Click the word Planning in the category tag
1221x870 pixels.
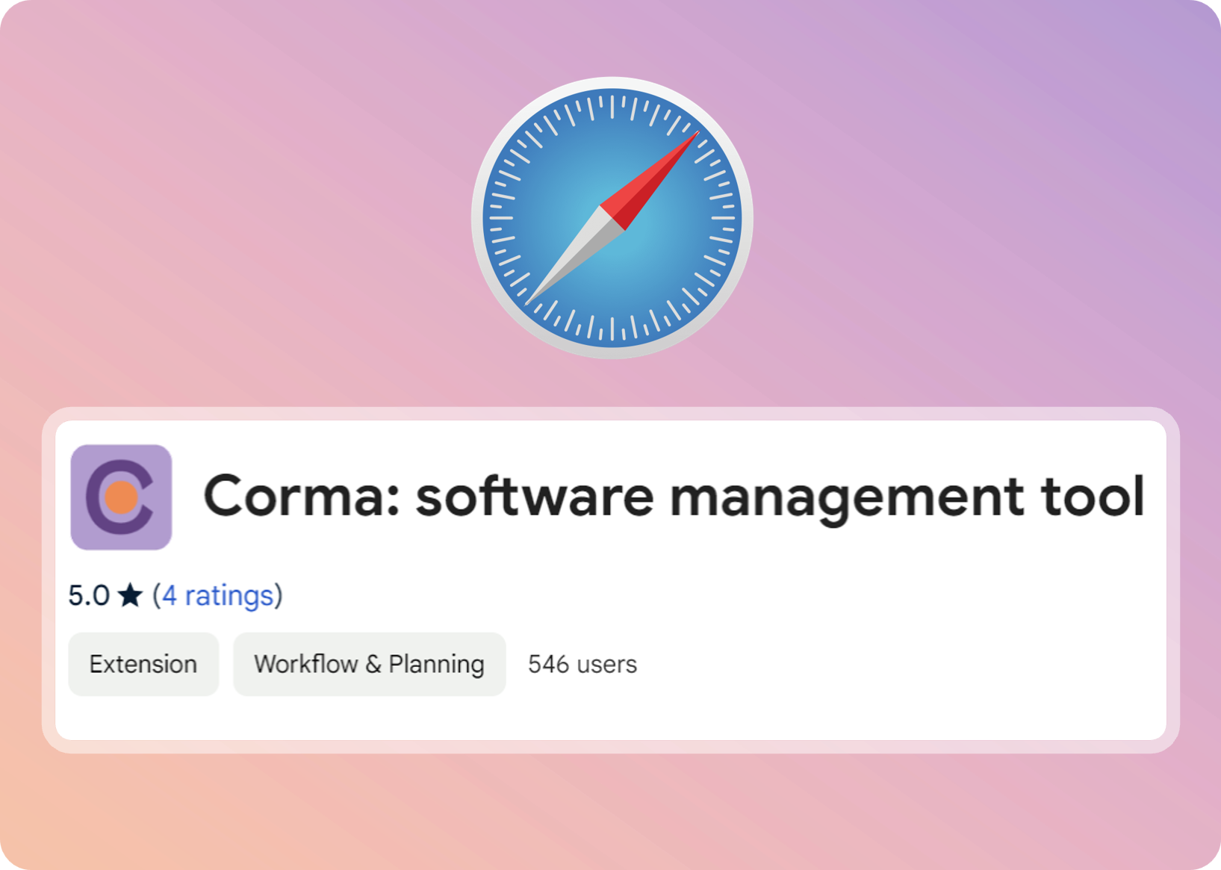point(436,664)
